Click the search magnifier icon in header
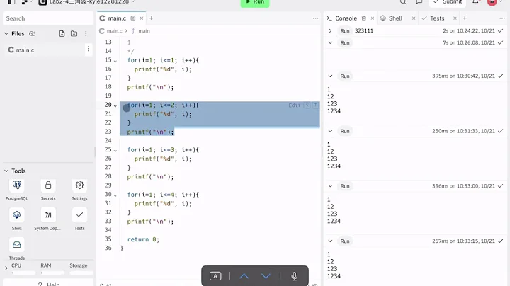Image resolution: width=510 pixels, height=286 pixels. point(403,2)
